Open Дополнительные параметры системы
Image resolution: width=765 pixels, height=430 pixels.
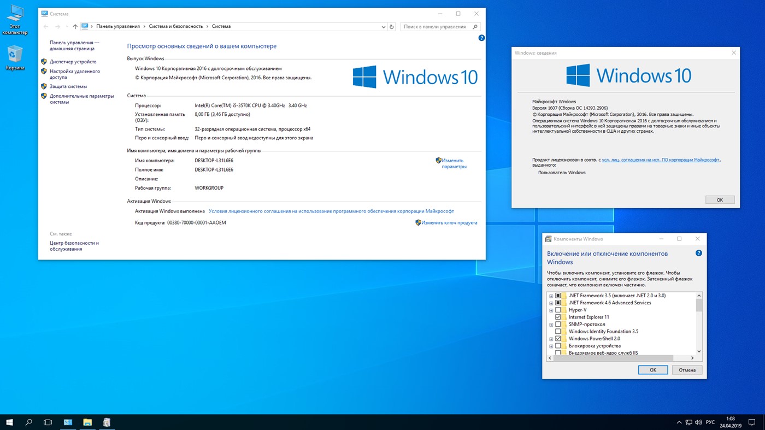click(81, 99)
